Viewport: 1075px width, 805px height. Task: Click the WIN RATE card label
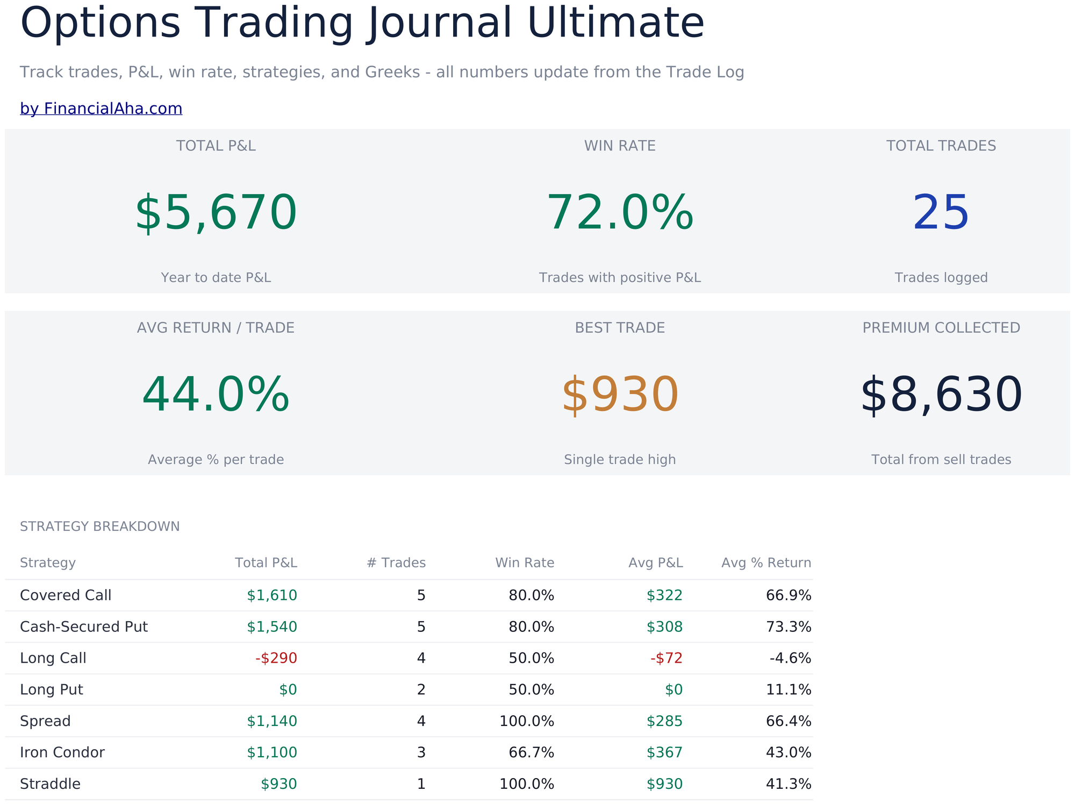(620, 146)
